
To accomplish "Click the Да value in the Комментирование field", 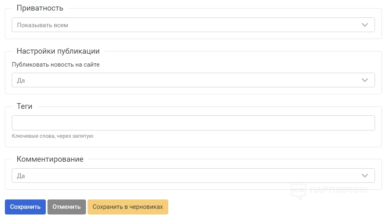I will [21, 176].
